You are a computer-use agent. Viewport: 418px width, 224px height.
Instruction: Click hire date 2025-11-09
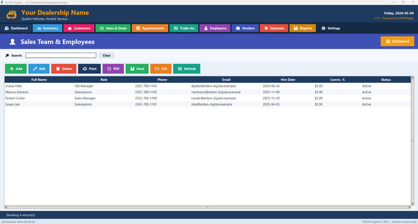coord(271,92)
